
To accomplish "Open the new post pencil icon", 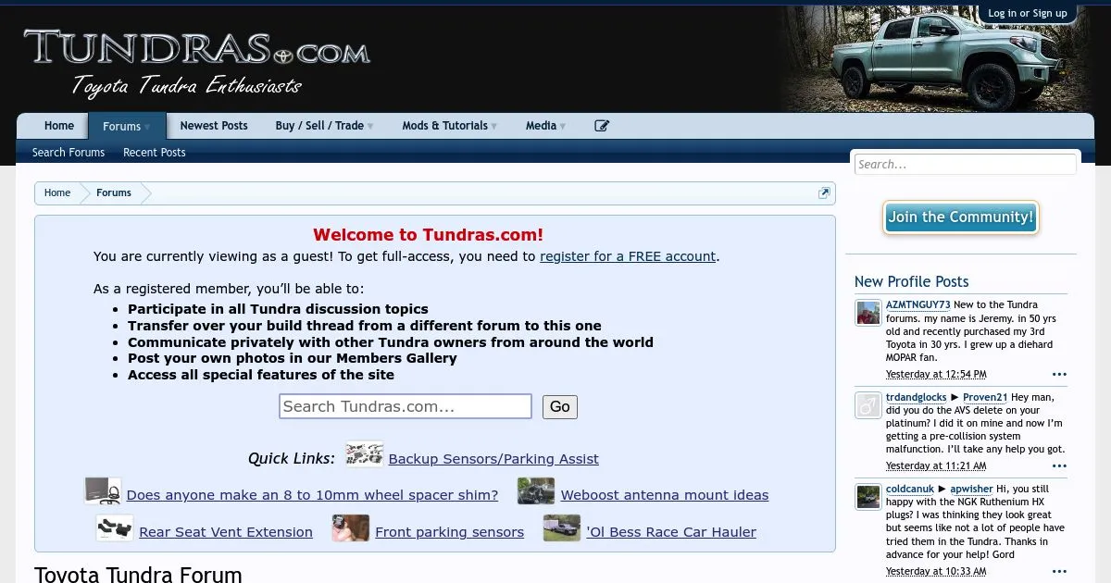I will [x=602, y=126].
